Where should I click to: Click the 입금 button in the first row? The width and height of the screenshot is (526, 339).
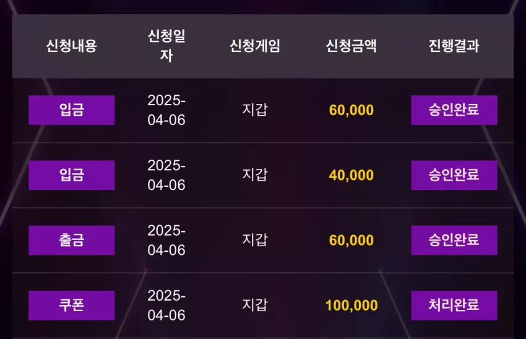coord(71,110)
